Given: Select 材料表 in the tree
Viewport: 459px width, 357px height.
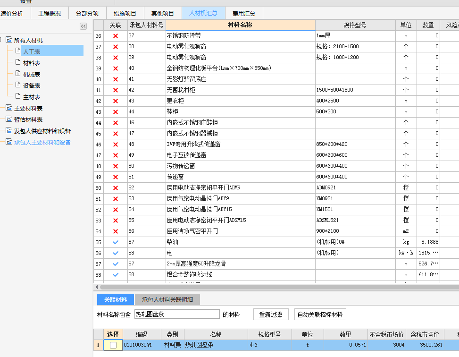Looking at the screenshot, I should pyautogui.click(x=32, y=63).
